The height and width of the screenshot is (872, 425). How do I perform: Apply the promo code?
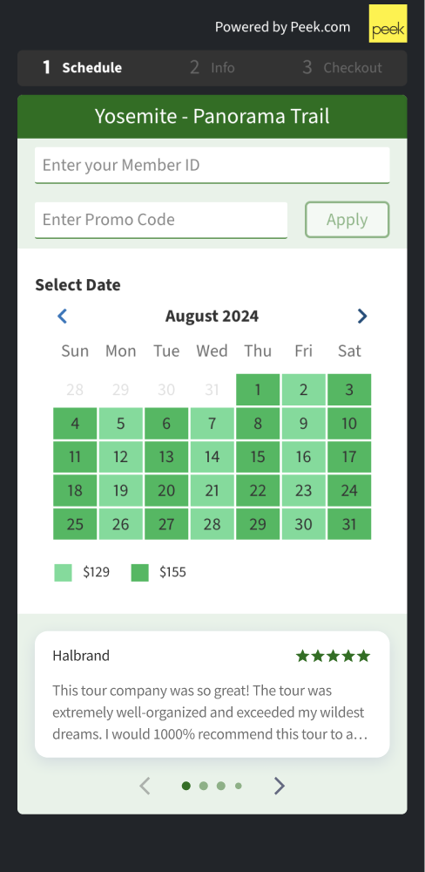coord(347,220)
